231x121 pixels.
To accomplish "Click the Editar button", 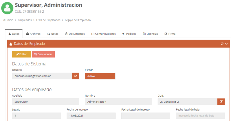I will pos(21,54).
